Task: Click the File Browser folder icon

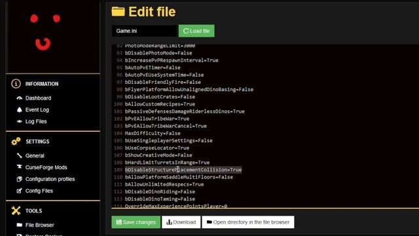Action: pyautogui.click(x=19, y=225)
